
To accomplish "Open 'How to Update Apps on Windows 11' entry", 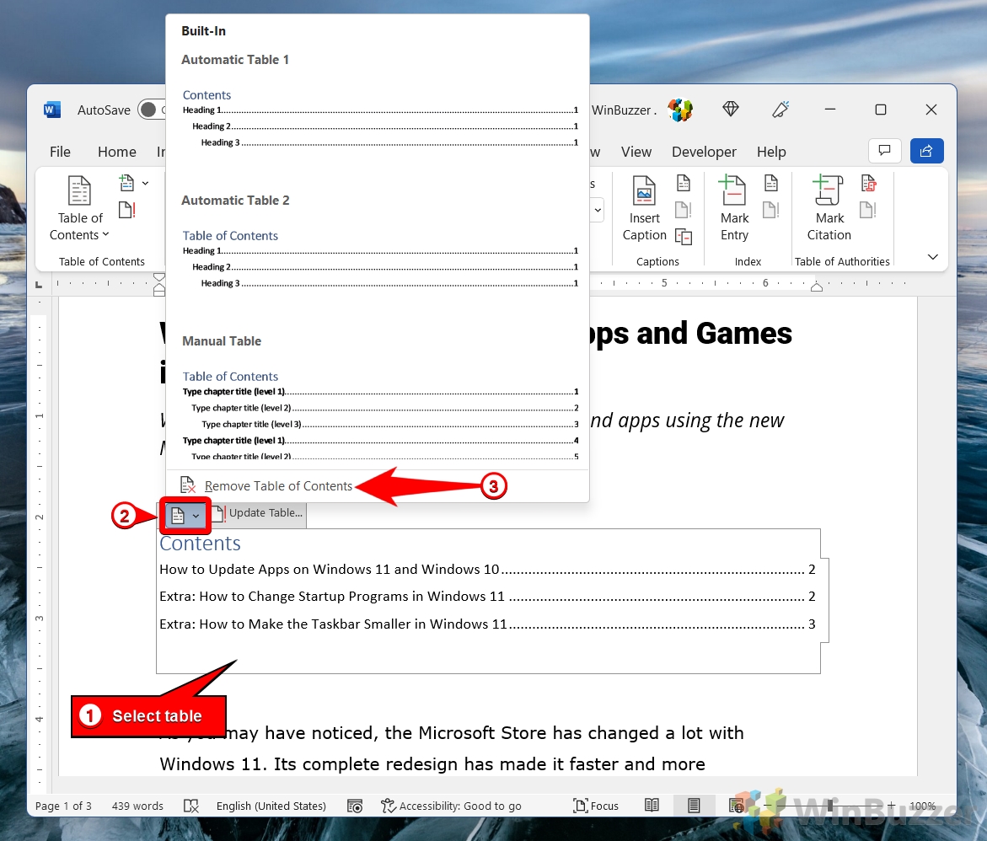I will coord(487,569).
